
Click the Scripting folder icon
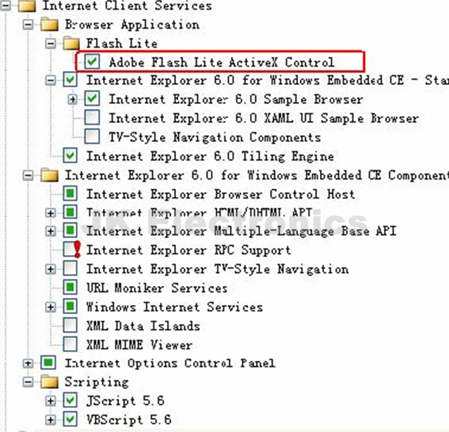(49, 382)
